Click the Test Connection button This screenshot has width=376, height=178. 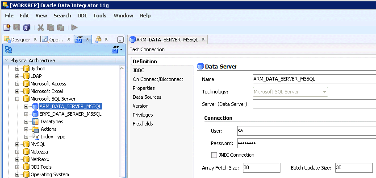147,49
